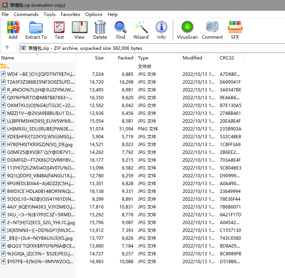Screen dimensions: 285x278
Task: Open the File menu
Action: click(x=5, y=14)
